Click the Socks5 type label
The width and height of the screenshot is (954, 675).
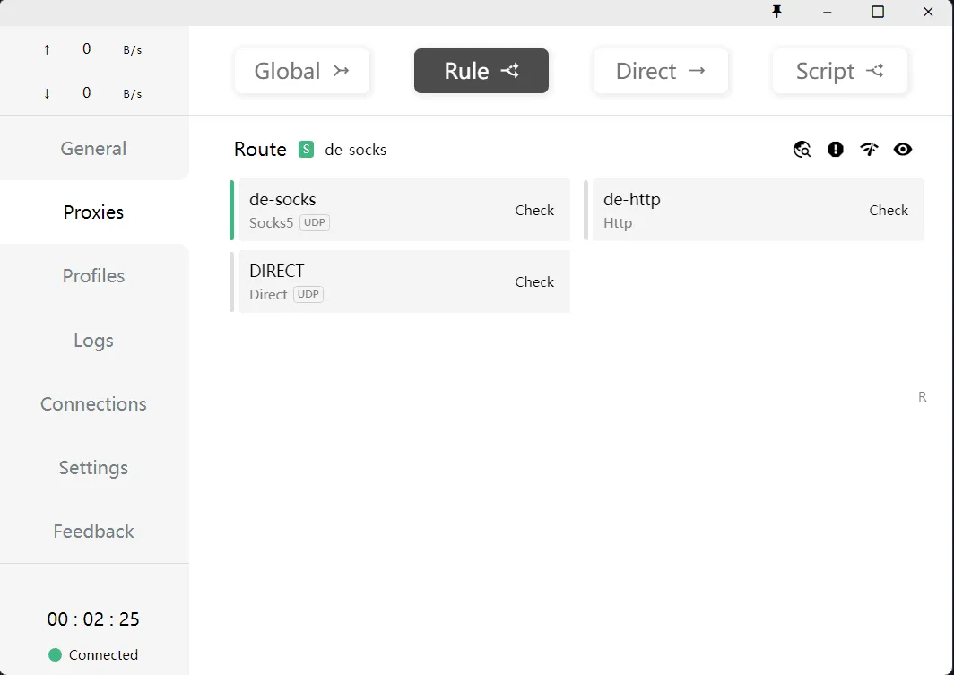click(x=271, y=223)
